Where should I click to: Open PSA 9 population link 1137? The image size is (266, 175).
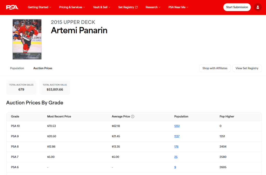pos(177,136)
